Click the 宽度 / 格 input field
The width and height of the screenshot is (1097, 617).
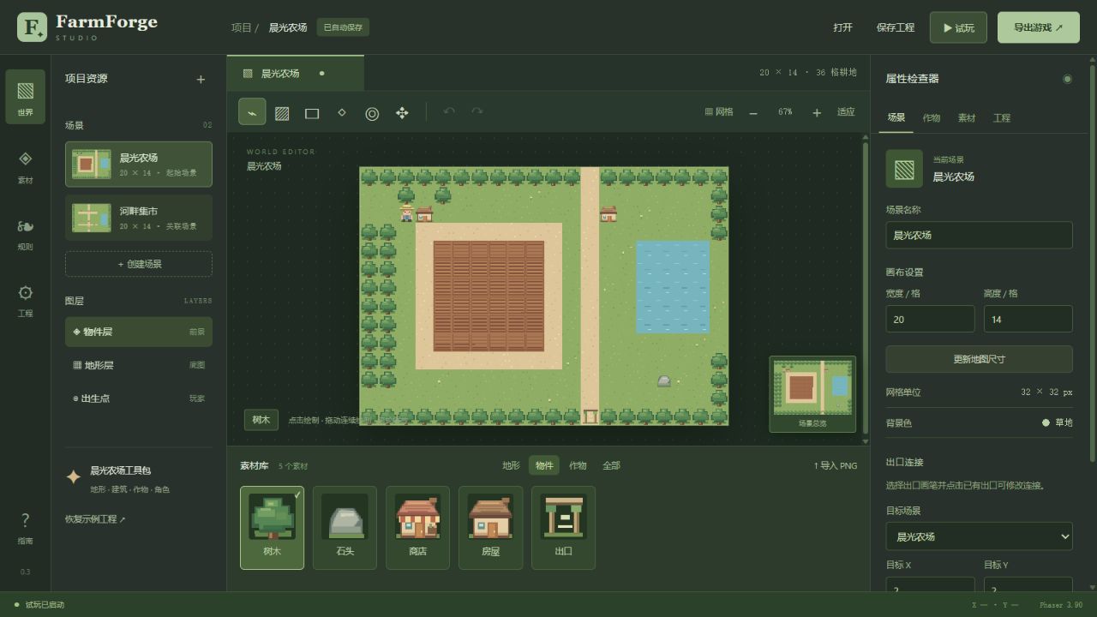(930, 319)
